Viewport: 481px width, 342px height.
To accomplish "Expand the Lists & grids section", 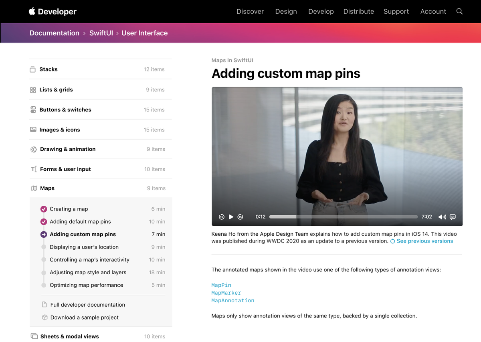I will coord(100,89).
